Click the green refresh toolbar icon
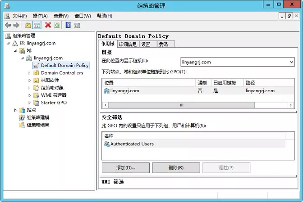 pos(57,25)
